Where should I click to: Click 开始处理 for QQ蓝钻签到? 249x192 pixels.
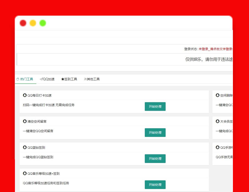pyautogui.click(x=155, y=159)
